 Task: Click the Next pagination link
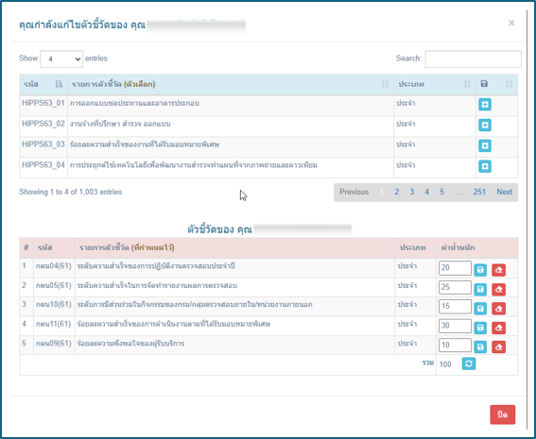(504, 192)
